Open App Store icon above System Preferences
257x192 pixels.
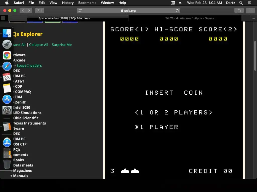tap(7, 99)
